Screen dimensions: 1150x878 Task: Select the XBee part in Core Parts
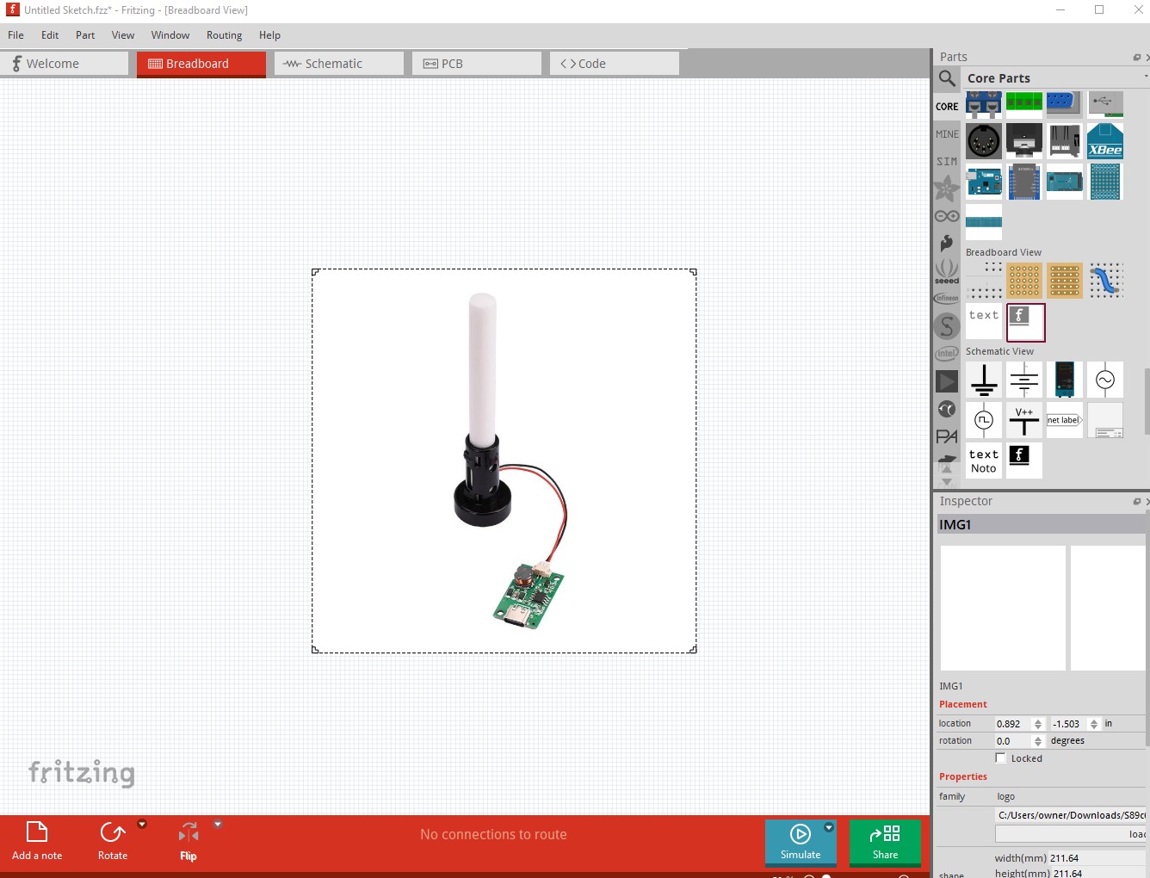pos(1104,141)
